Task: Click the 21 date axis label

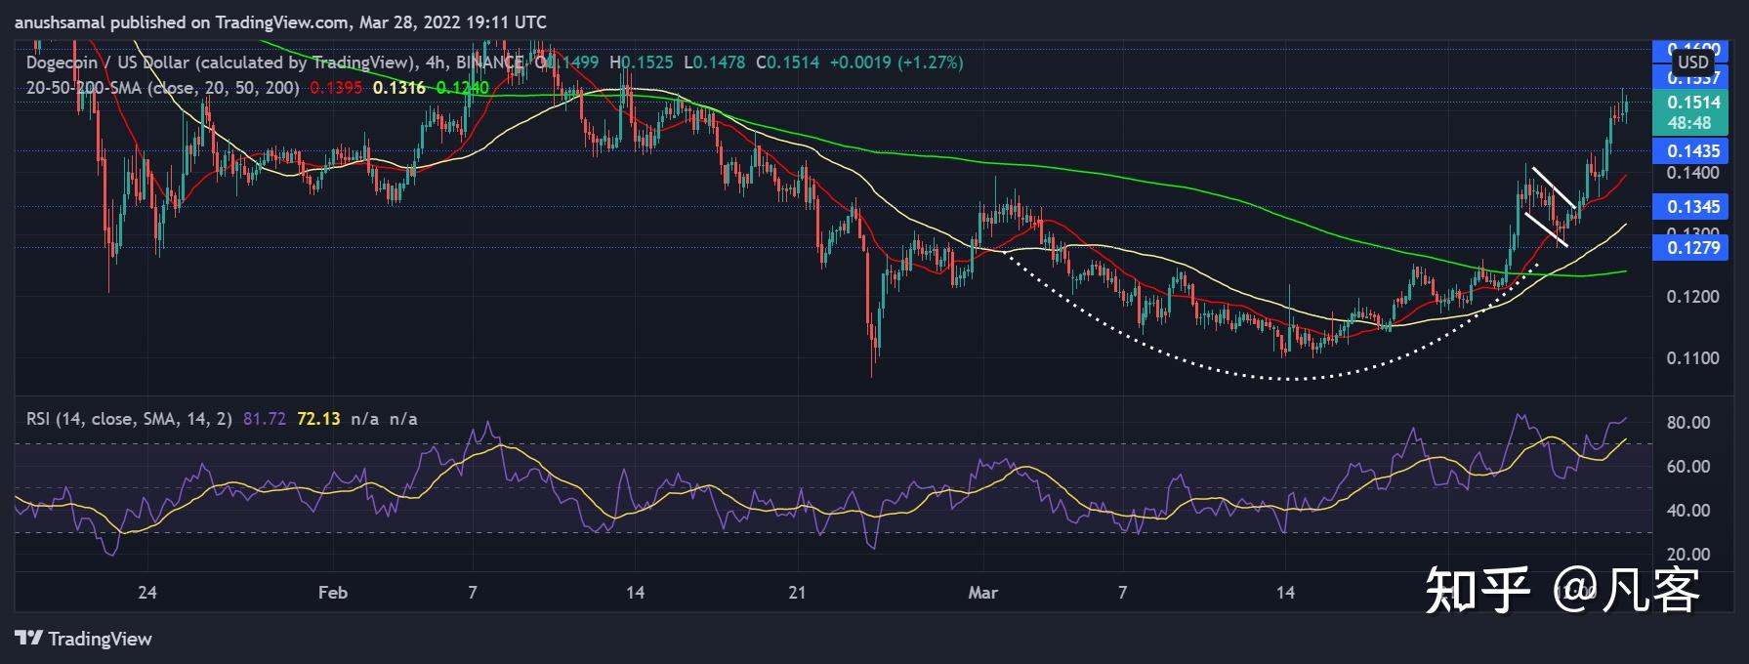Action: point(798,593)
